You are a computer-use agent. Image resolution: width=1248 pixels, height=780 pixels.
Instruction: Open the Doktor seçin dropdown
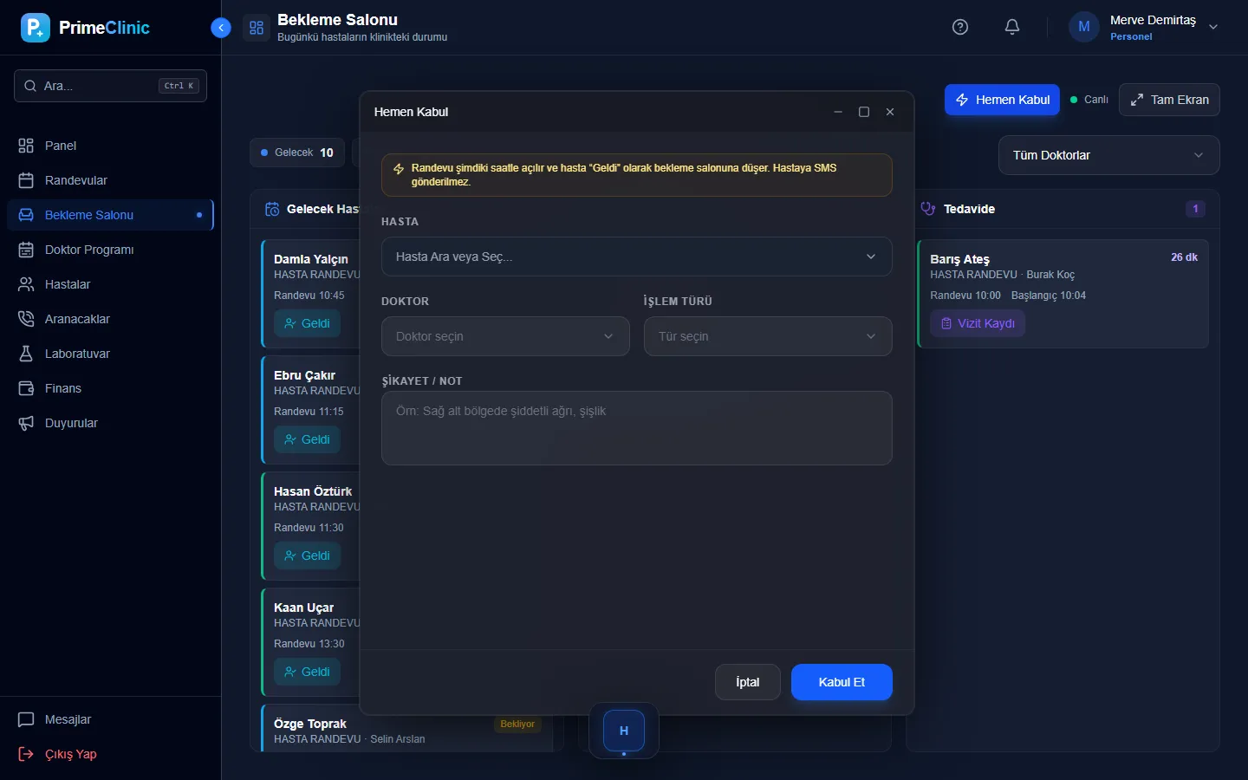click(x=505, y=336)
